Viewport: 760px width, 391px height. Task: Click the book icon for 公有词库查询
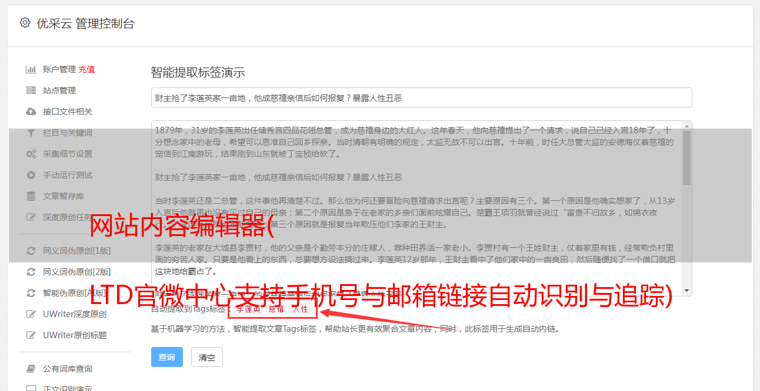[31, 369]
